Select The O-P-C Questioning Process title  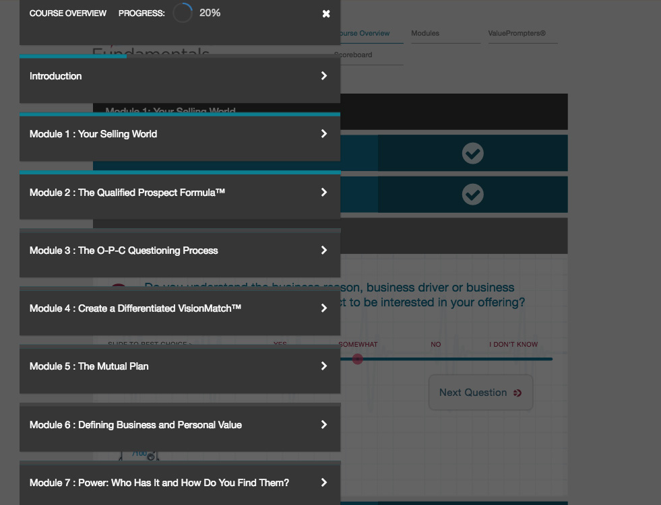click(x=123, y=250)
